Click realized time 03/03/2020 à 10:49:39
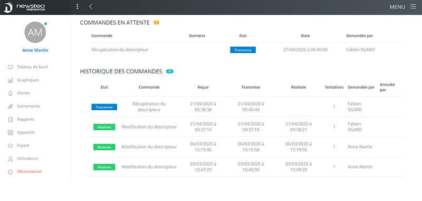 tap(299, 167)
